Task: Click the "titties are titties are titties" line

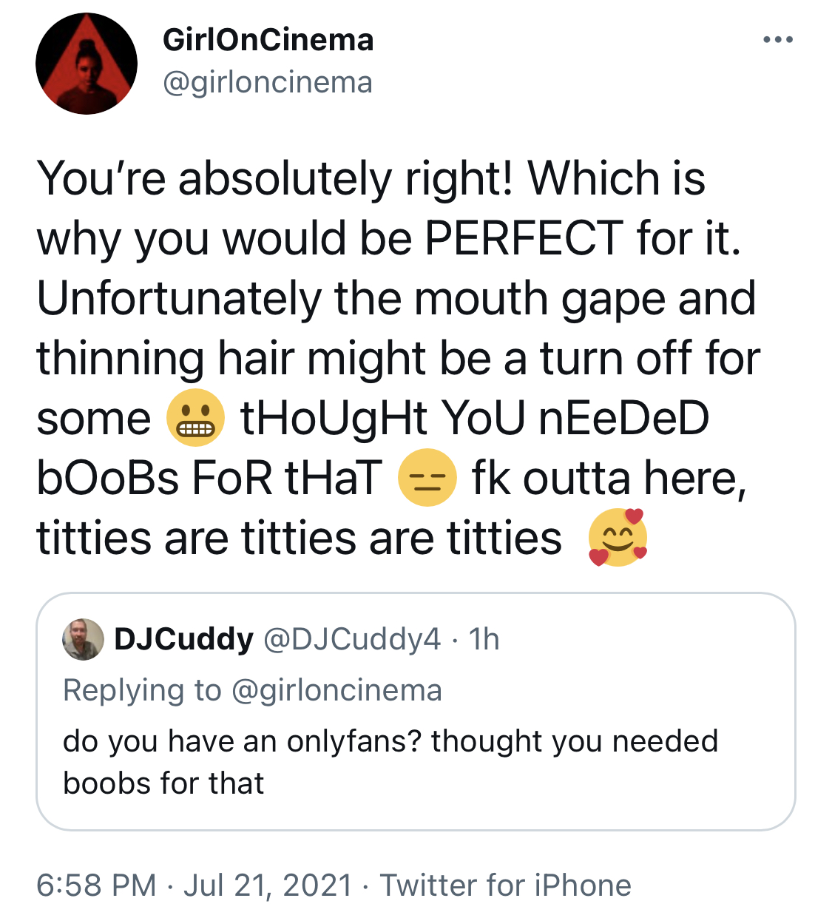Action: click(x=299, y=538)
